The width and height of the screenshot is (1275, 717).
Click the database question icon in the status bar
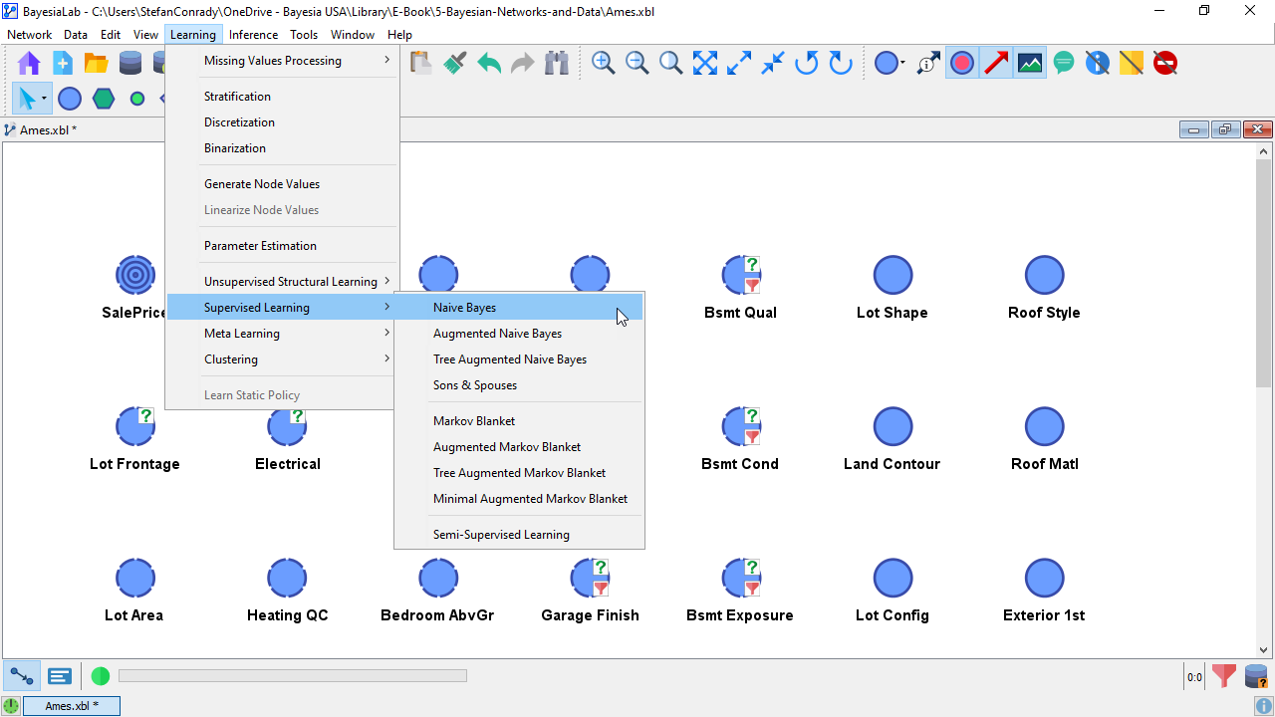coord(1256,676)
